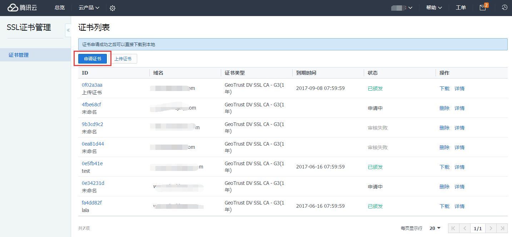Click the 申请证书 button

click(92, 58)
